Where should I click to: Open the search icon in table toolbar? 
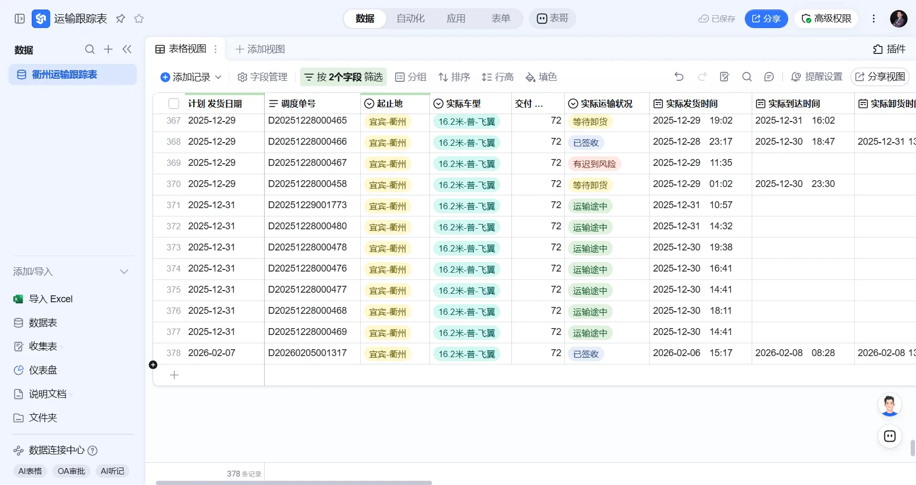747,77
